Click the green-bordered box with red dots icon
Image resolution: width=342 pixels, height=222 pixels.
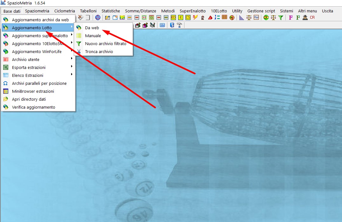[144, 17]
